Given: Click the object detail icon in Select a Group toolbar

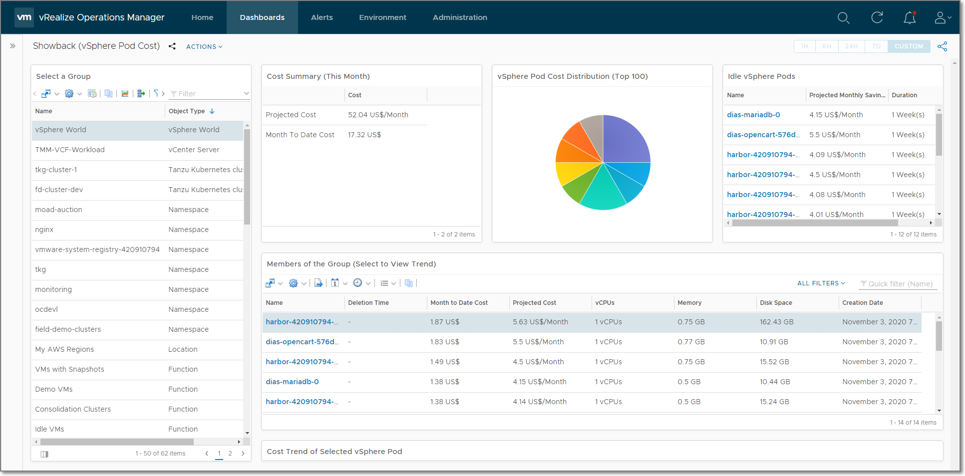Looking at the screenshot, I should point(92,93).
